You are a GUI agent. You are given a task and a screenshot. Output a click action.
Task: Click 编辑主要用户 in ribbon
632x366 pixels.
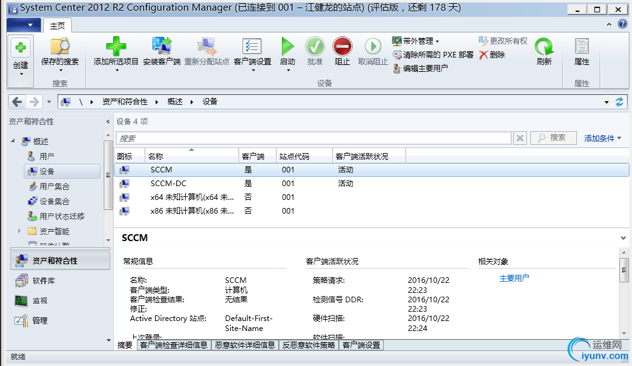point(420,68)
